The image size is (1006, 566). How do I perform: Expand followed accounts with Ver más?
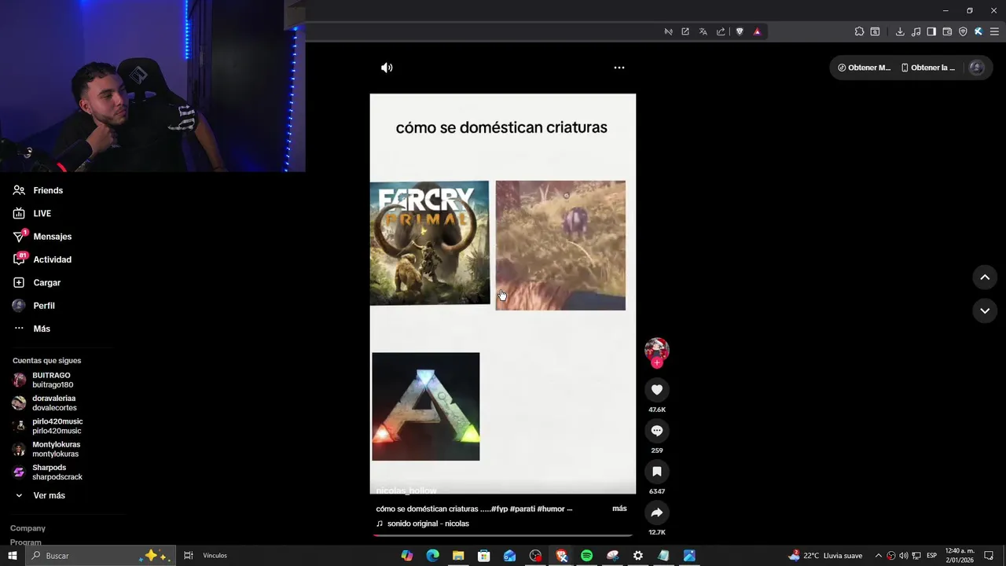coord(39,496)
